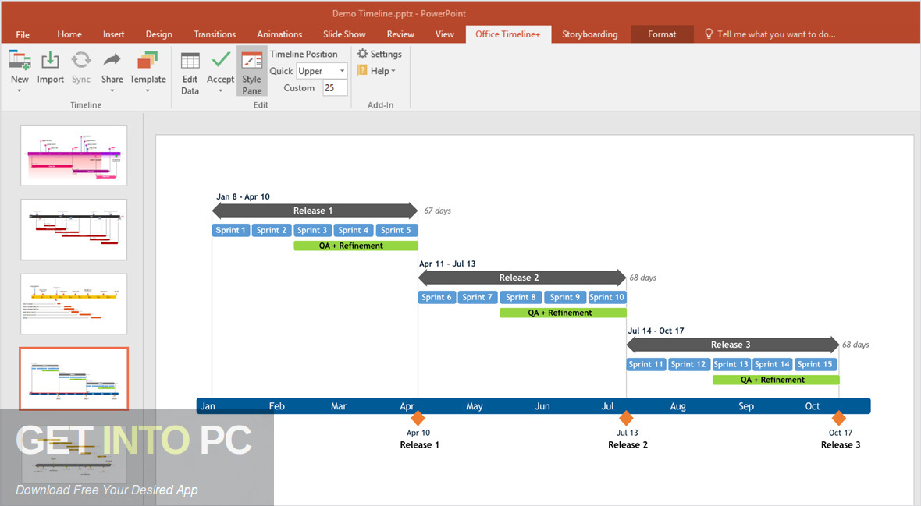Screen dimensions: 921x506
Task: Click the Jul 13 milestone diamond
Action: [626, 418]
